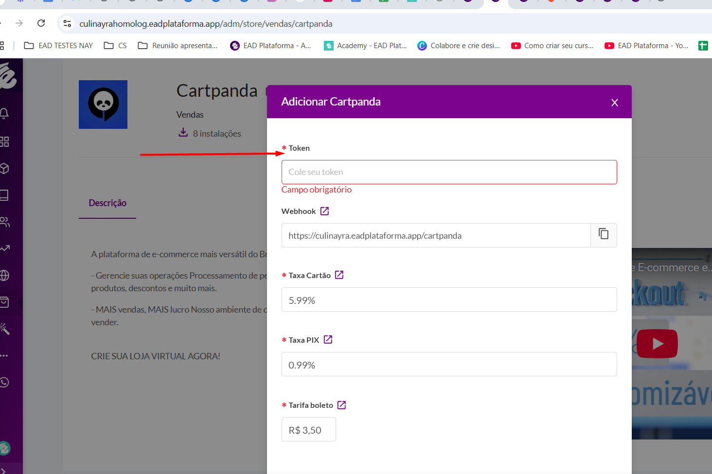The image size is (712, 474).
Task: Click the Cartpanda page title
Action: pos(217,91)
